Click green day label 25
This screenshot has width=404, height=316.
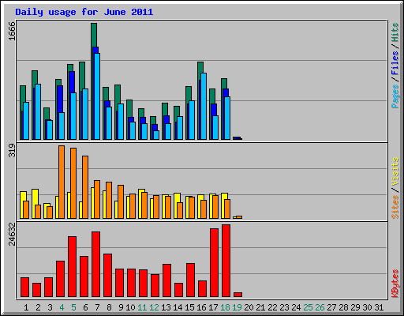(x=308, y=307)
